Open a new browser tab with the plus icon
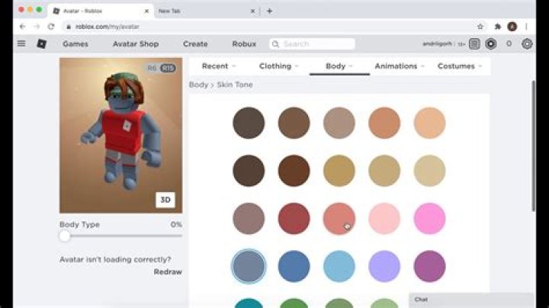The height and width of the screenshot is (308, 549). (269, 11)
